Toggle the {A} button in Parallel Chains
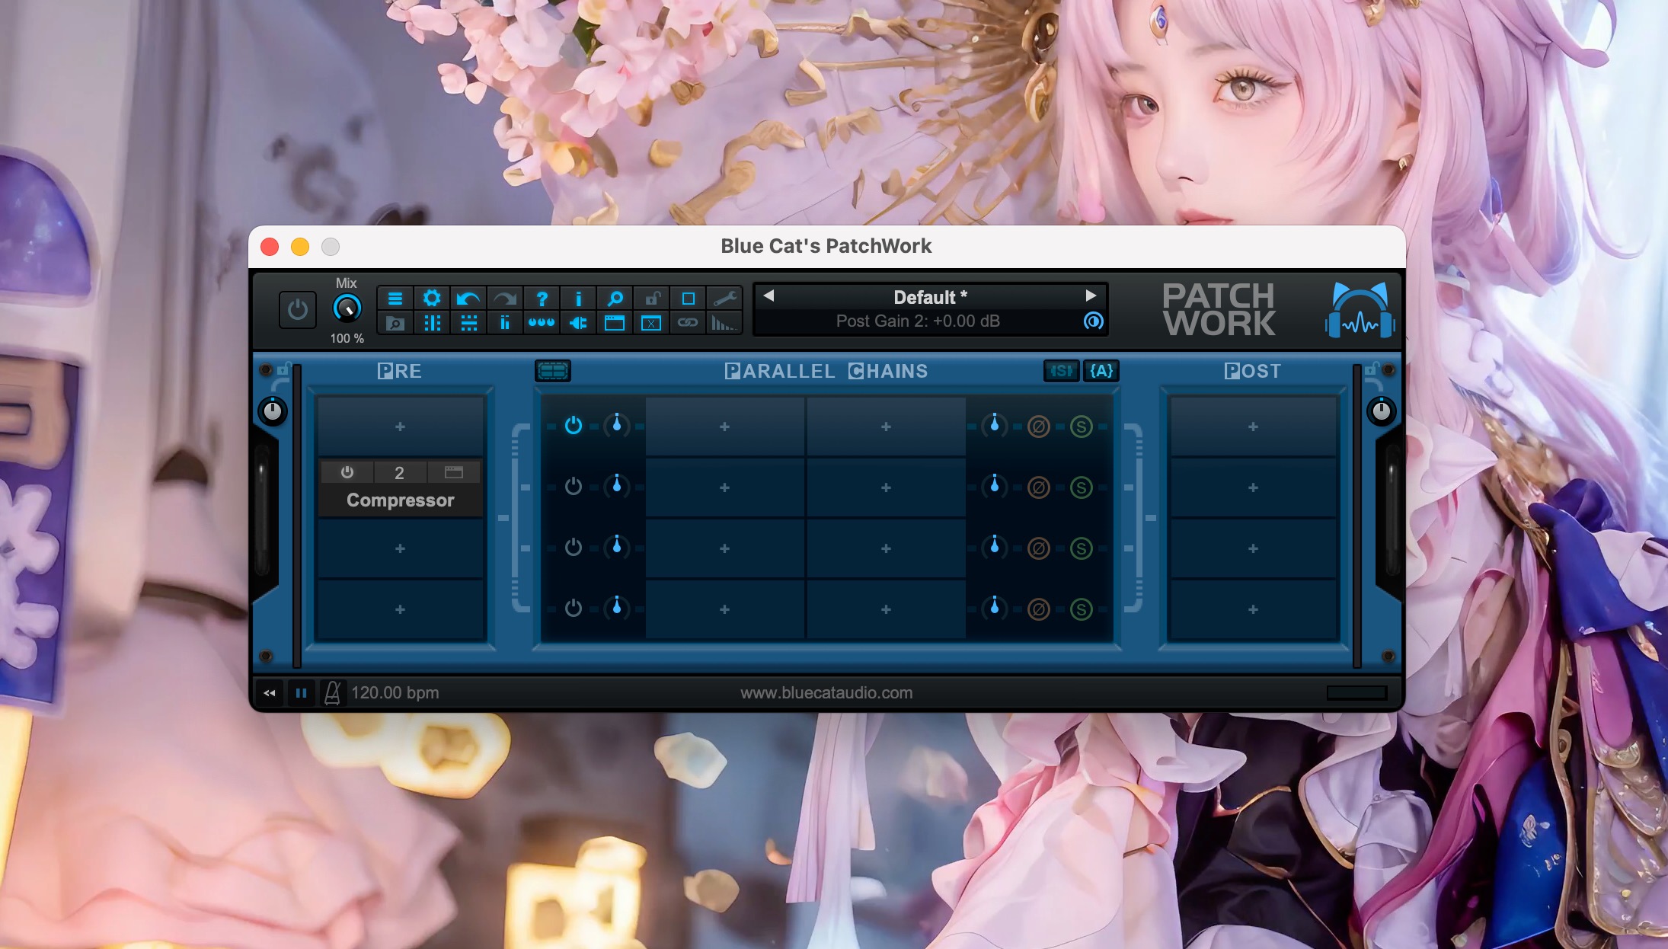The height and width of the screenshot is (949, 1668). 1101,371
